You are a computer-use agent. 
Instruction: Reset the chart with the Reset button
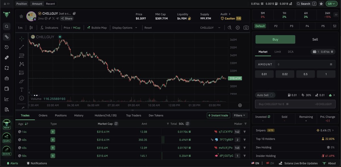point(148,28)
